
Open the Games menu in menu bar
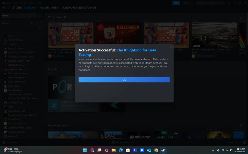(32, 3)
